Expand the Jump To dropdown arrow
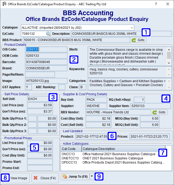Screen dimensions: 174x185 point(92,177)
